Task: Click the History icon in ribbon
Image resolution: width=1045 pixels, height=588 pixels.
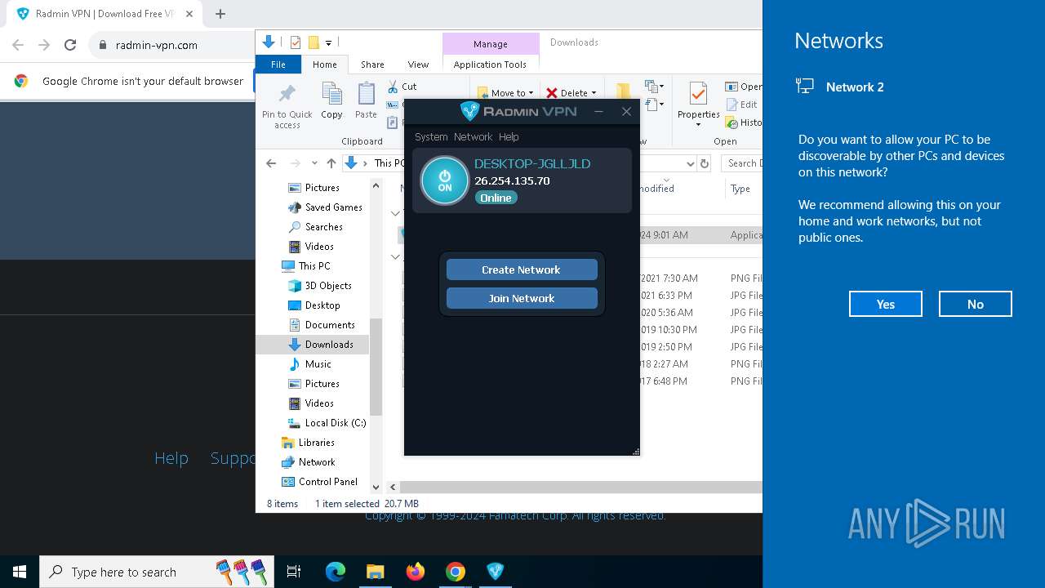Action: 731,122
